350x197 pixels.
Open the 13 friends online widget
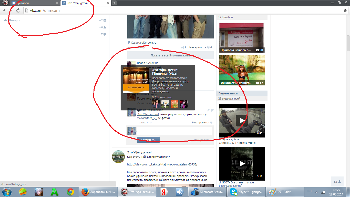tap(337, 182)
